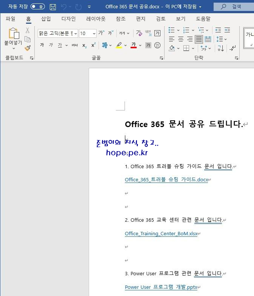Open highlight color dropdown arrow
Screen dimensions: 254x296
click(x=125, y=46)
